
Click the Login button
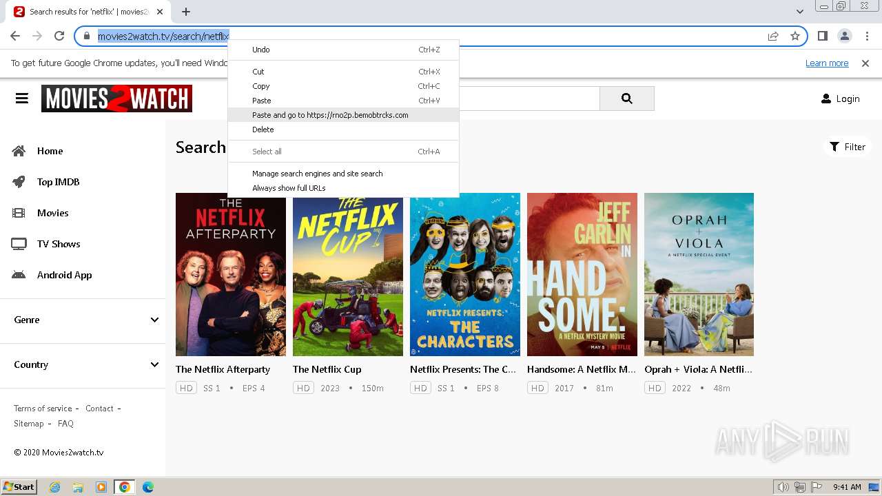point(840,99)
